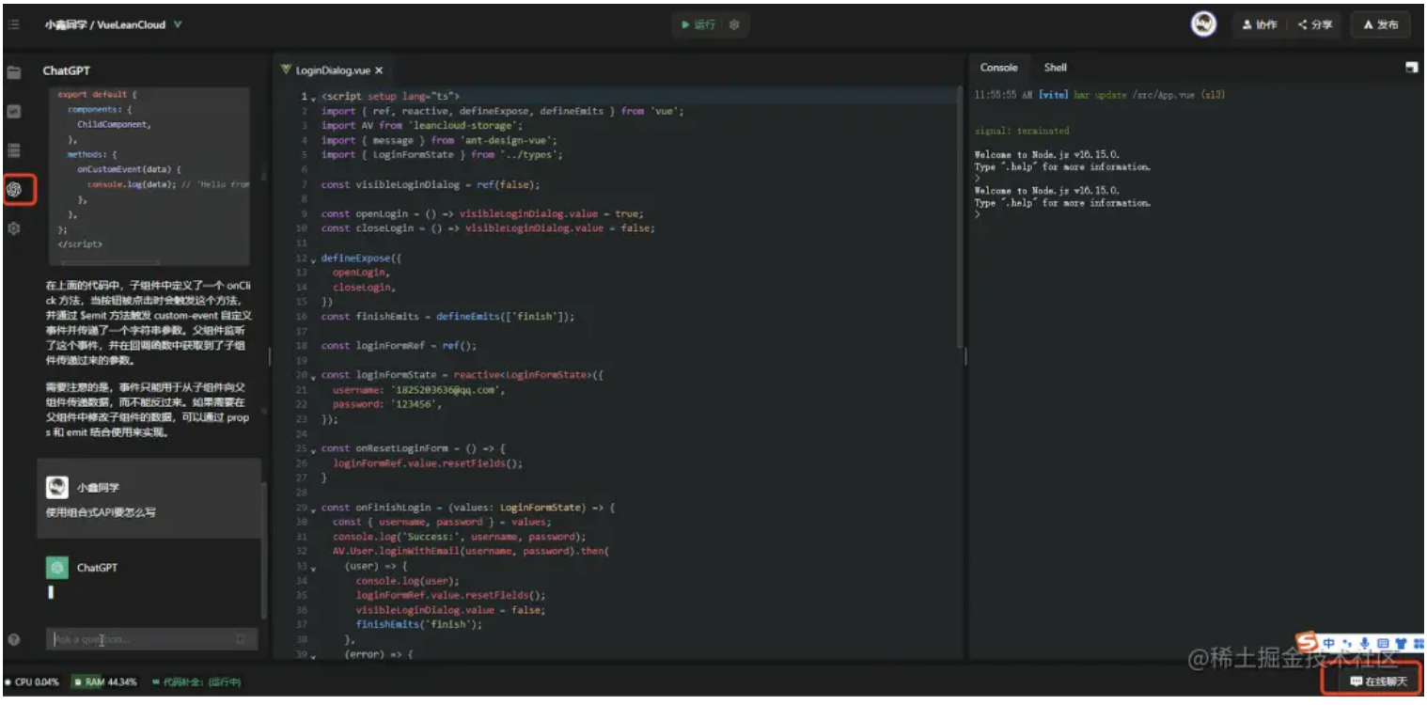The height and width of the screenshot is (705, 1427).
Task: Select the LoginDialog.vue editor tab
Action: [x=332, y=70]
